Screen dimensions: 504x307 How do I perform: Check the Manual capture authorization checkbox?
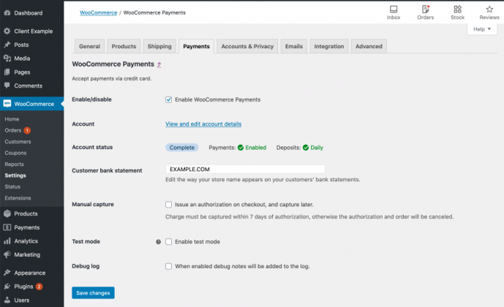click(168, 204)
